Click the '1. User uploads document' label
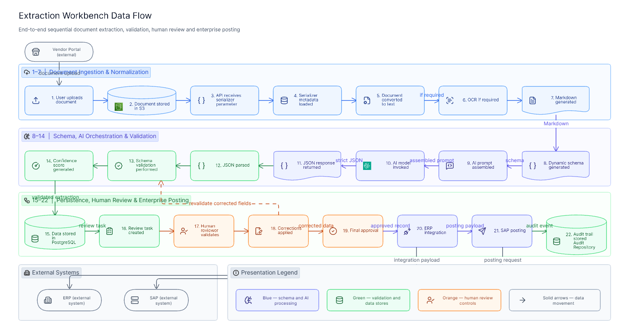This screenshot has width=621, height=332. pyautogui.click(x=67, y=100)
